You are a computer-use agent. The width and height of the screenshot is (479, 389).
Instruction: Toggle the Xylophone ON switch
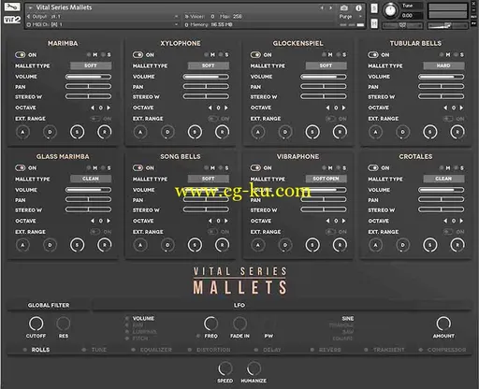point(138,55)
